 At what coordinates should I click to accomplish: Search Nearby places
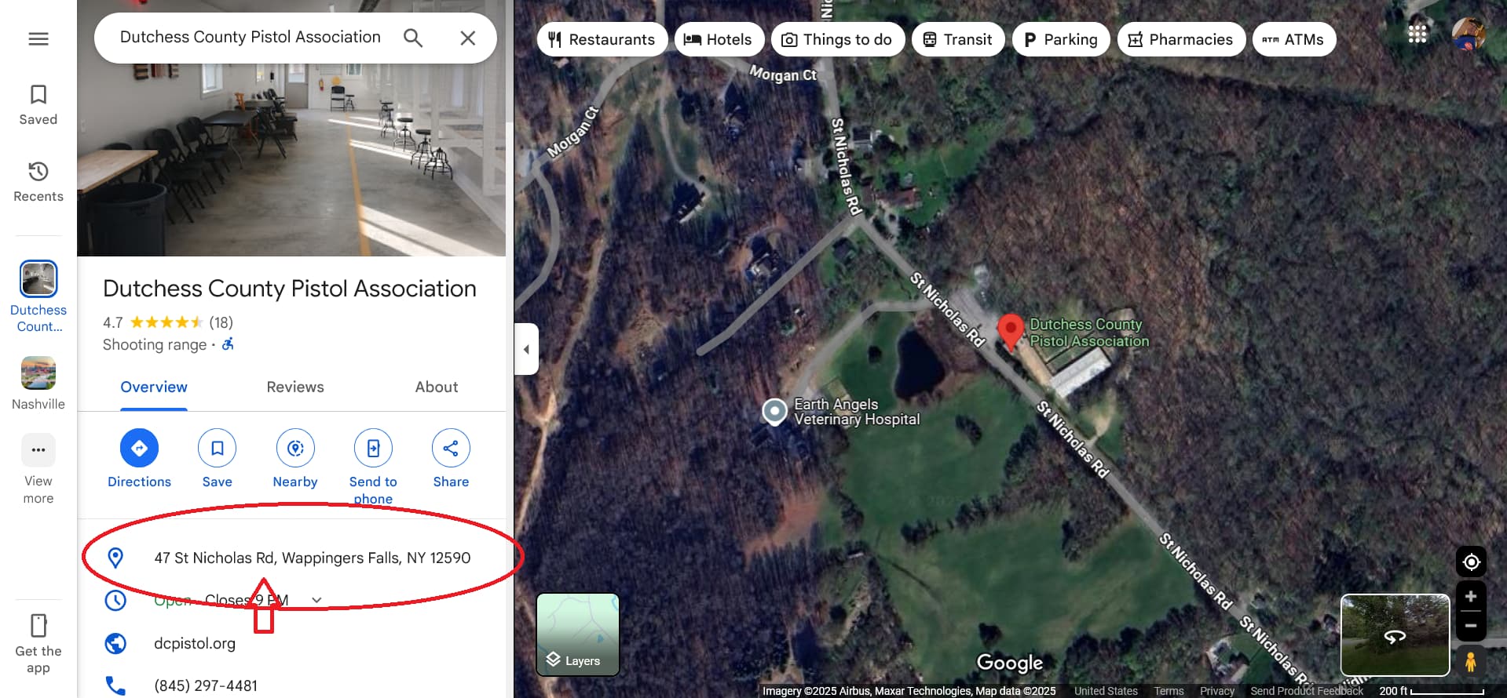click(295, 459)
